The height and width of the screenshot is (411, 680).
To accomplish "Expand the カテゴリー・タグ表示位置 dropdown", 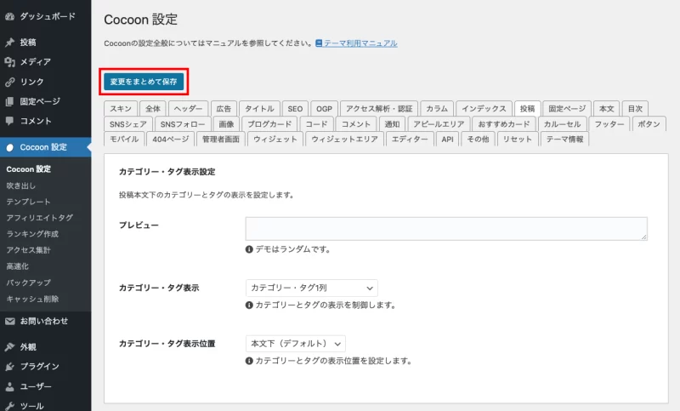I will point(295,344).
